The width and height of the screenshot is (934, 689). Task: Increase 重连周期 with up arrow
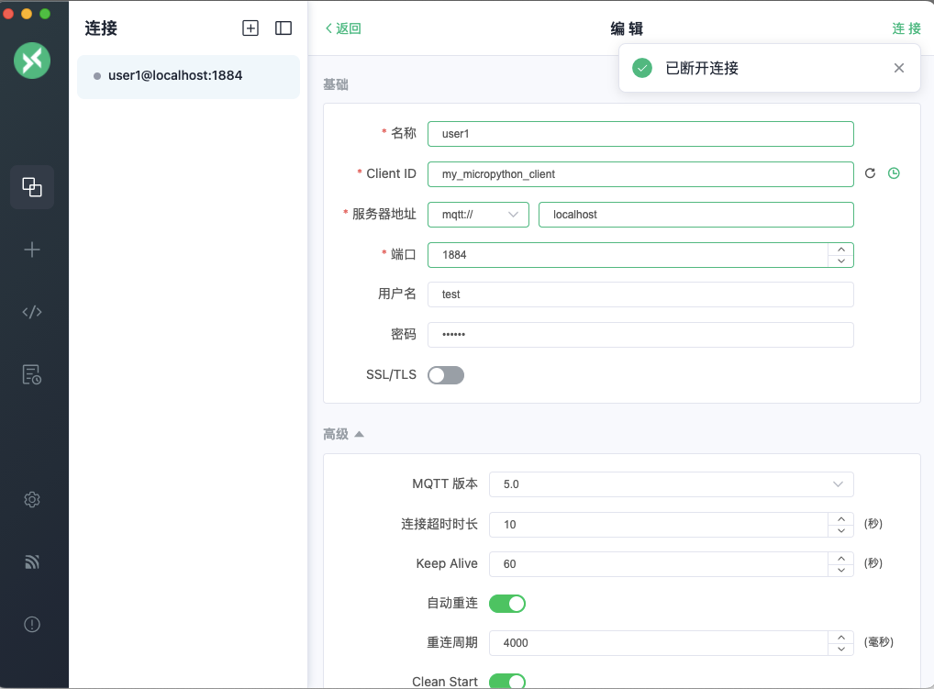point(841,638)
